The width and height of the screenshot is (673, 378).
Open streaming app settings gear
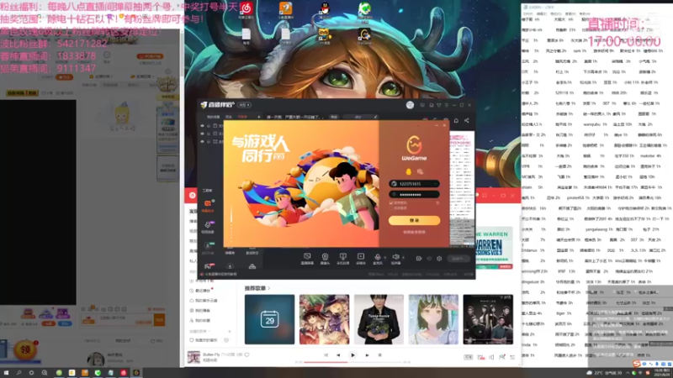pos(439,259)
